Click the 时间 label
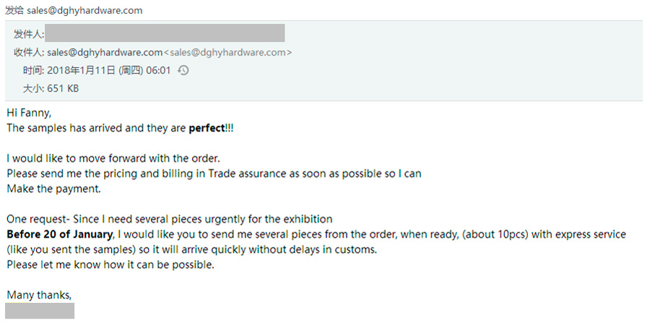The height and width of the screenshot is (326, 650). (x=33, y=70)
